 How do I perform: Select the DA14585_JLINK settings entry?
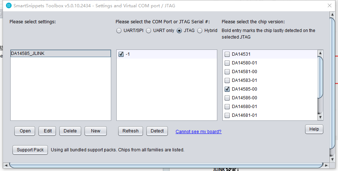(61, 53)
